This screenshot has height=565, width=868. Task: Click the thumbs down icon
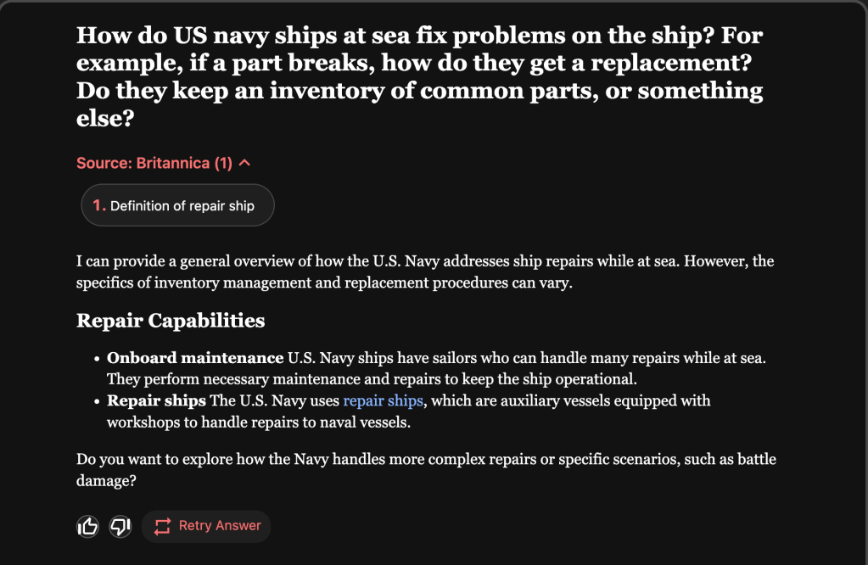pyautogui.click(x=120, y=527)
